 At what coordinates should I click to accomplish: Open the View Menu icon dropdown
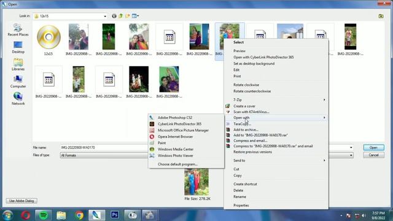135,16
